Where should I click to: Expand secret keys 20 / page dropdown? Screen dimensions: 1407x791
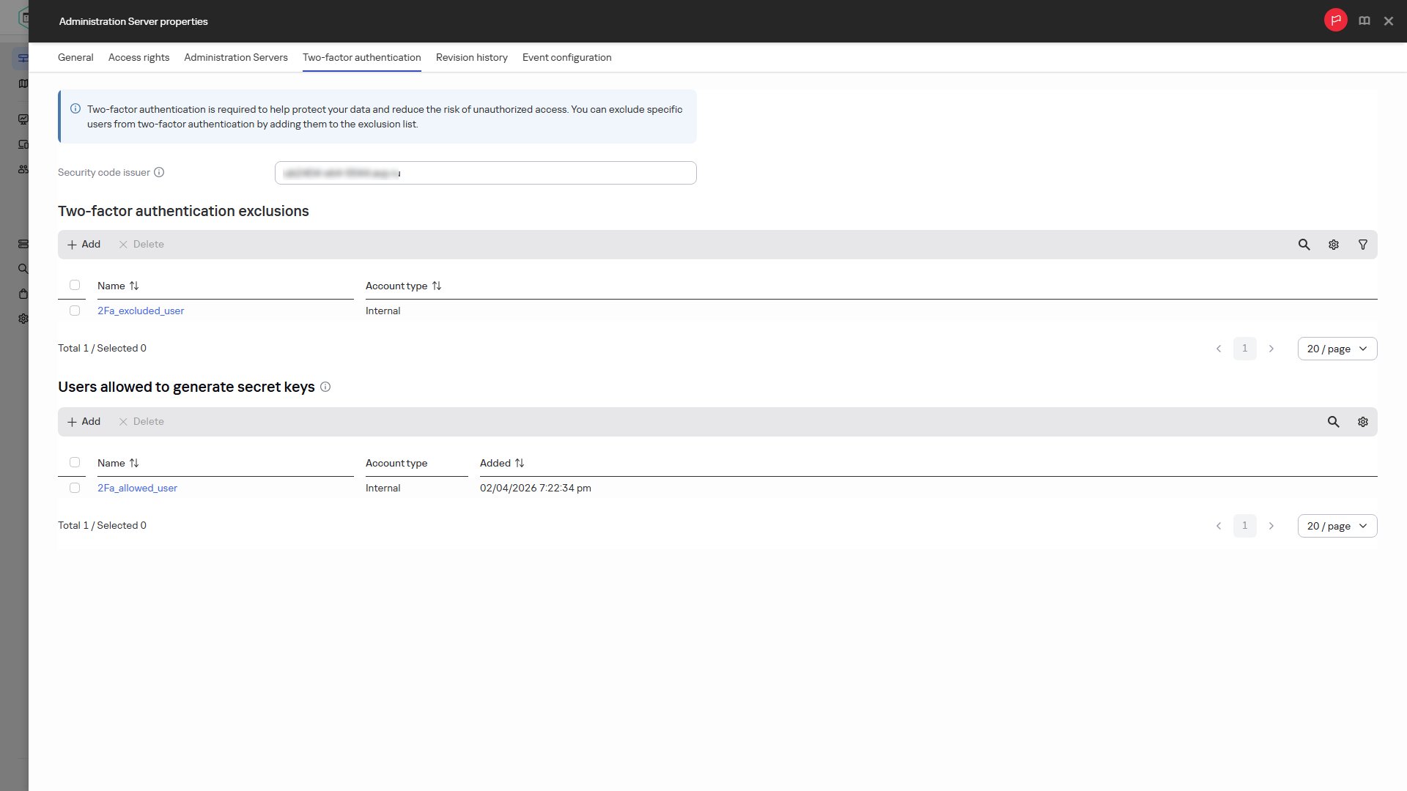pyautogui.click(x=1337, y=526)
